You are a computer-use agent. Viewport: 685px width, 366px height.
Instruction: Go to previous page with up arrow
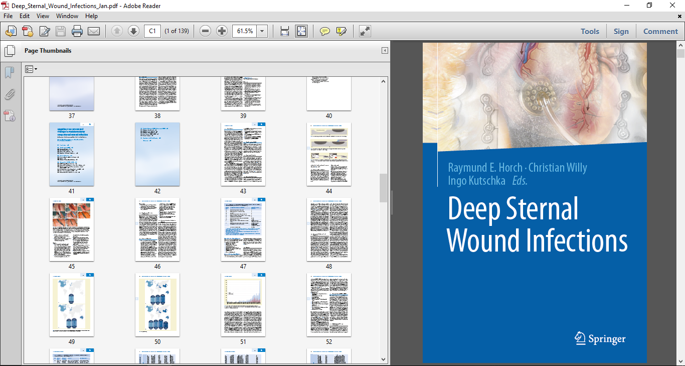pos(117,31)
